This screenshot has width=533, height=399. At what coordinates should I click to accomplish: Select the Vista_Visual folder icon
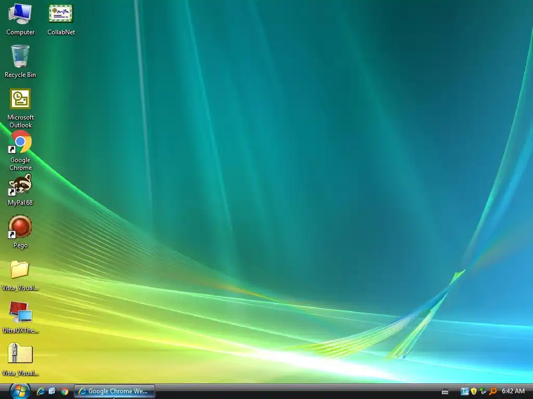[20, 275]
